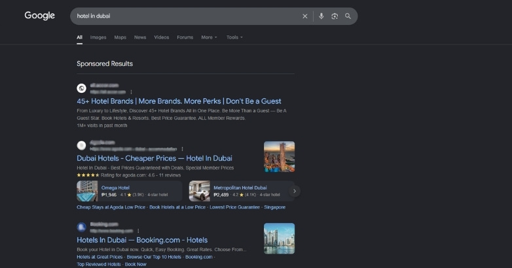The width and height of the screenshot is (512, 268).
Task: Open three-dot menu for Agoda ad
Action: tap(182, 149)
